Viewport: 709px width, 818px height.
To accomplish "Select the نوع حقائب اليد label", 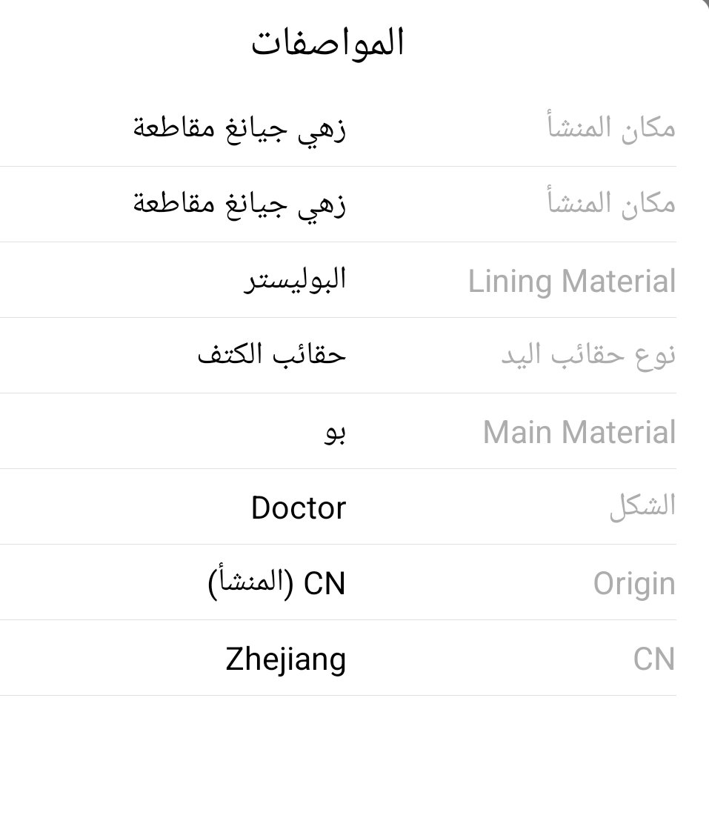I will point(588,356).
